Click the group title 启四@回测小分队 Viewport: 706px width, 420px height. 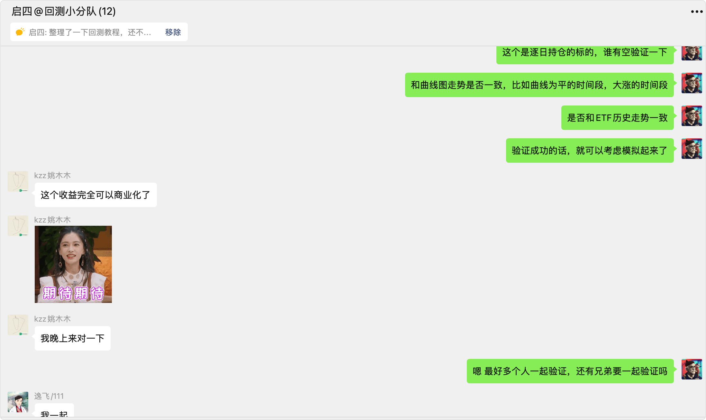[63, 11]
